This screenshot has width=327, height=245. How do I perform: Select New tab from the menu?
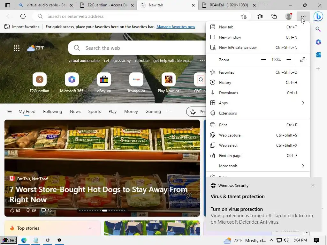click(x=258, y=27)
